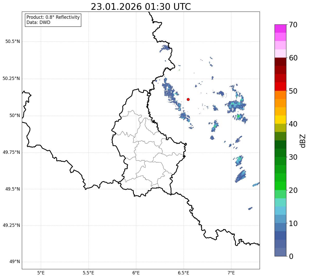Click the 49.5°N latitude label

click(x=12, y=189)
